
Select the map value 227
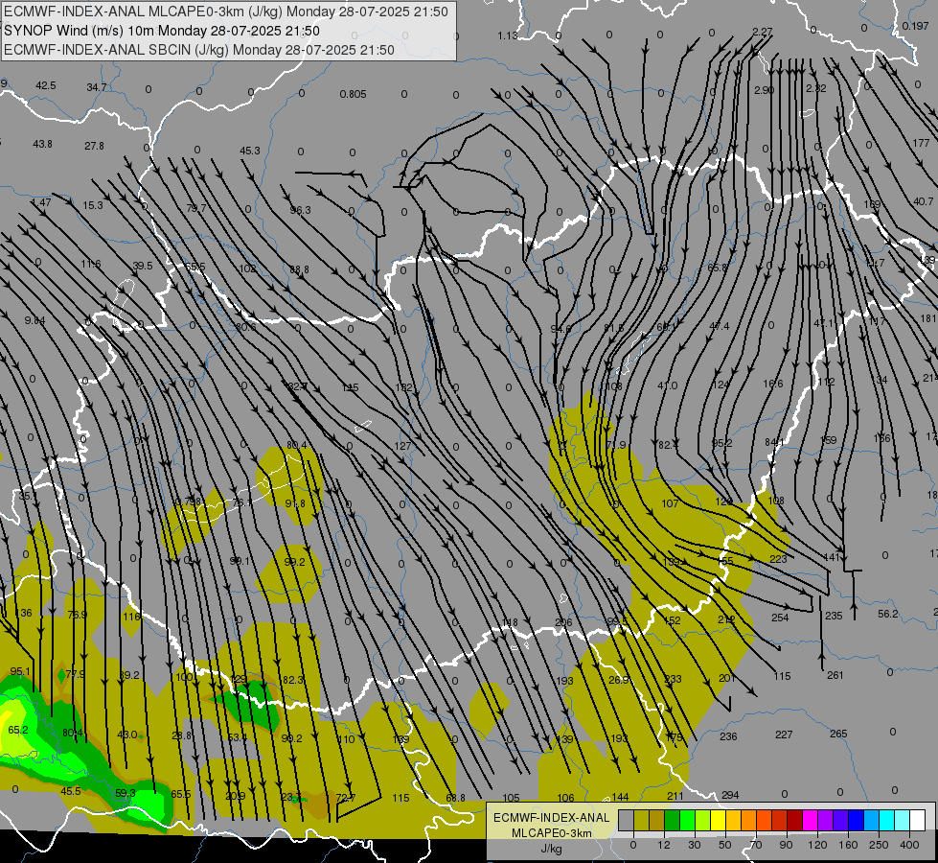784,735
